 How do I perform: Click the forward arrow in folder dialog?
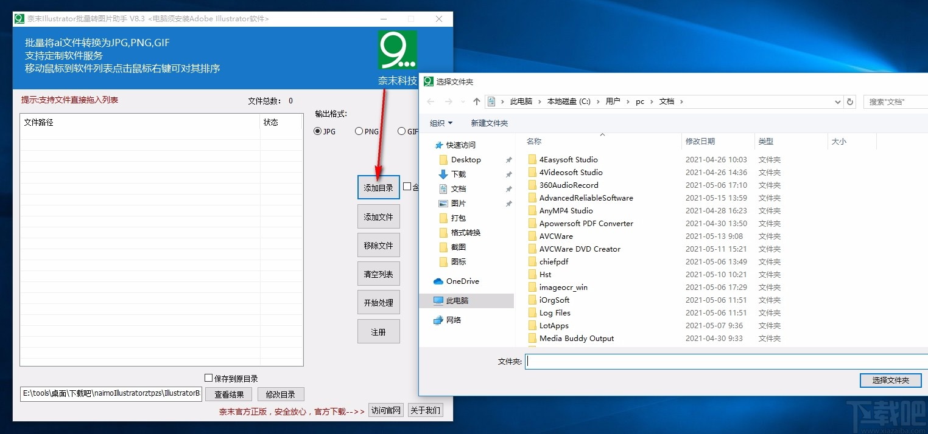(x=449, y=102)
